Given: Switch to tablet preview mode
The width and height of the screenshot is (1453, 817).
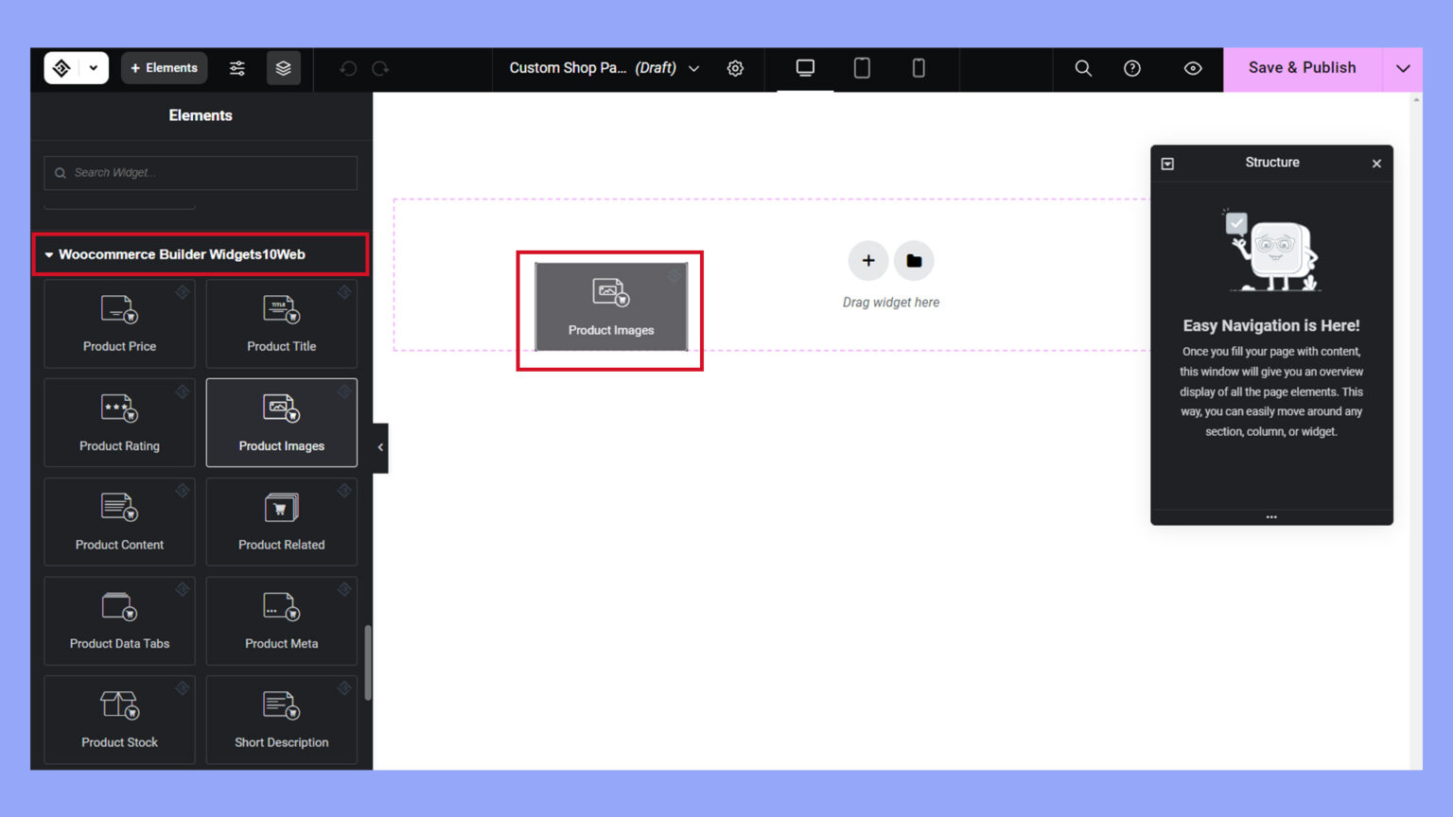Looking at the screenshot, I should tap(862, 68).
